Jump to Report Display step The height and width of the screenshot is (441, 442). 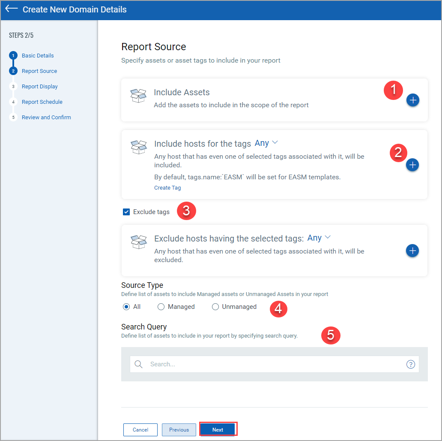point(39,87)
